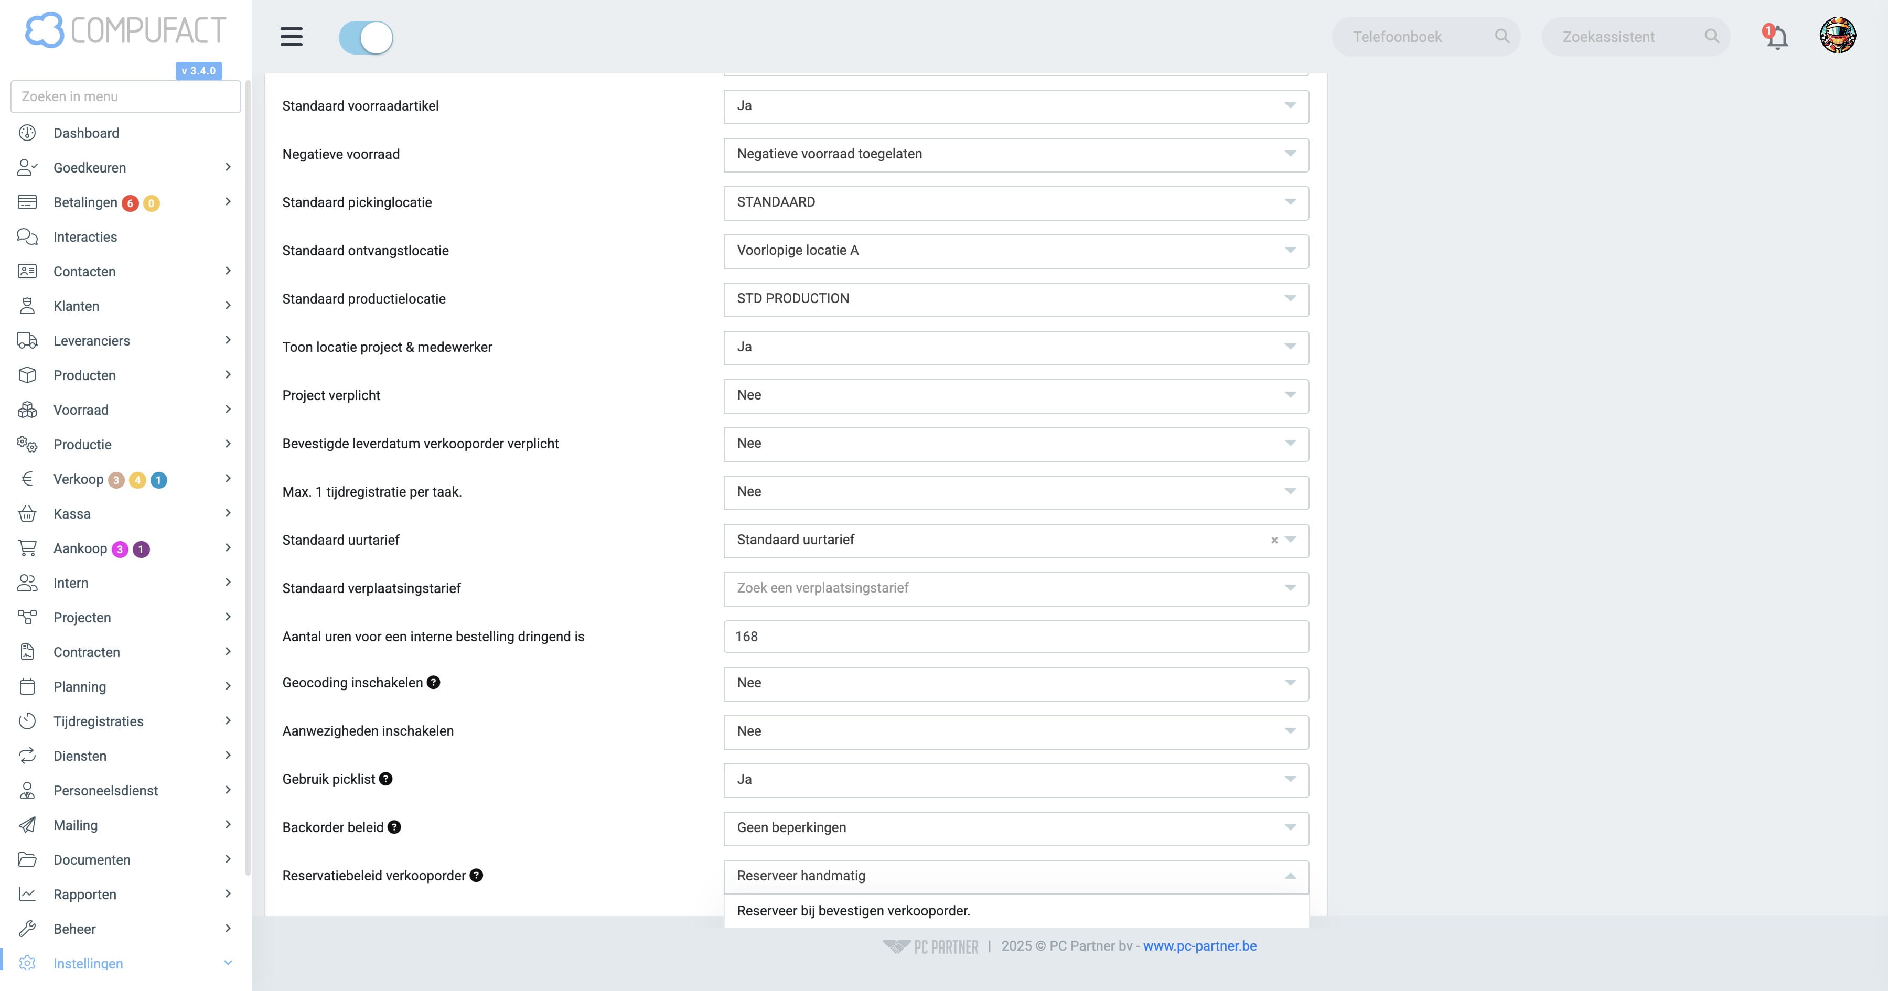Click the Zoekassistent magnifier icon
Screen dimensions: 1888x991
point(1711,37)
